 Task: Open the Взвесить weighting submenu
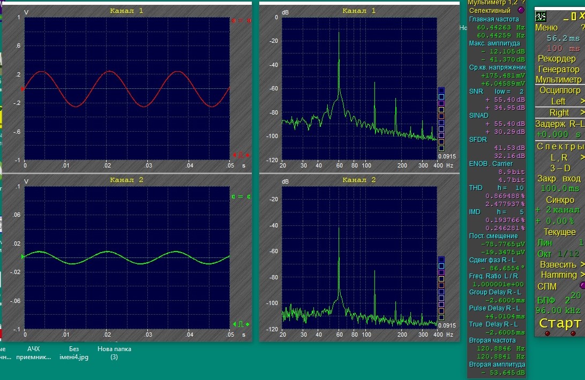562,264
